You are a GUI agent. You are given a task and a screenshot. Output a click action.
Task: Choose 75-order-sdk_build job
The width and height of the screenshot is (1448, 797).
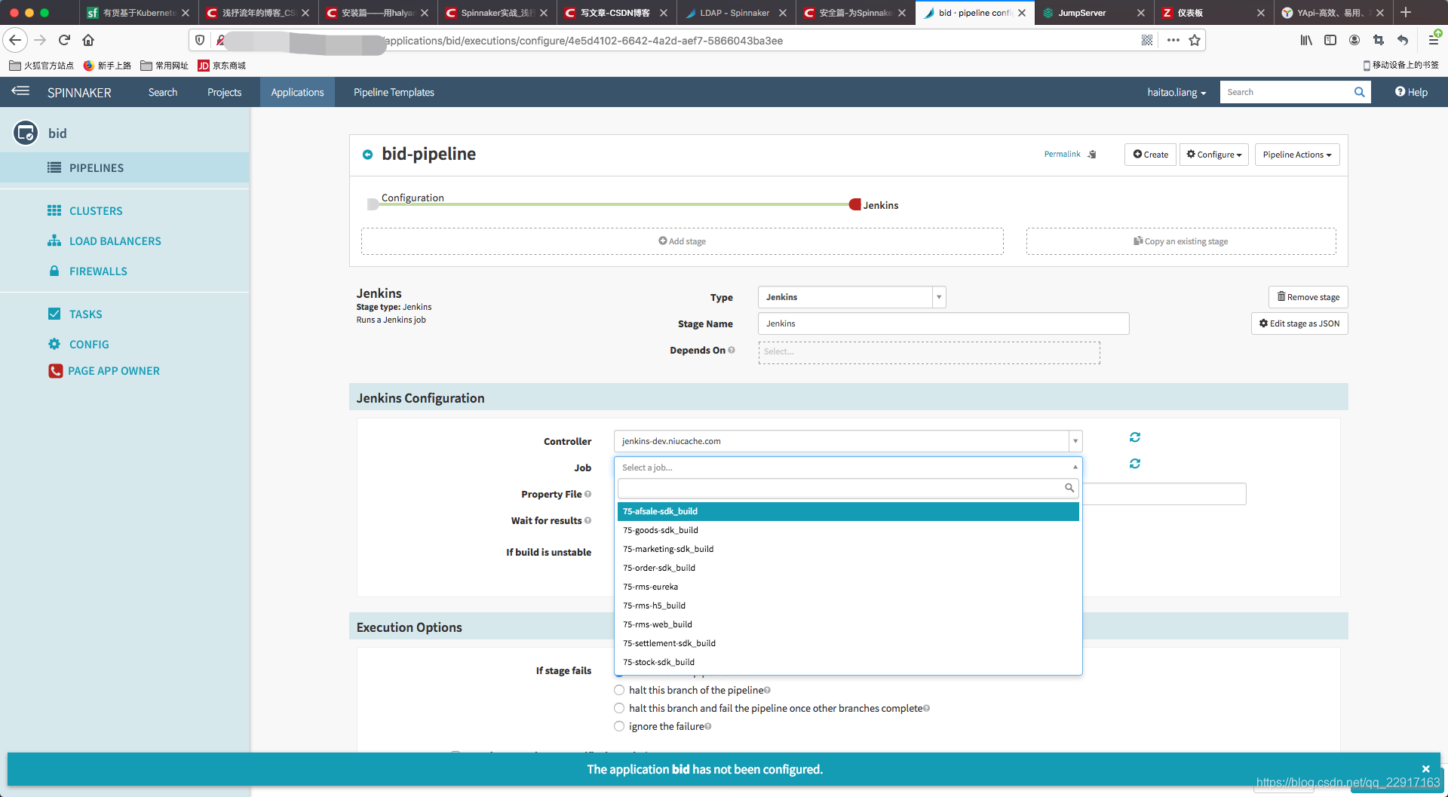click(x=848, y=568)
